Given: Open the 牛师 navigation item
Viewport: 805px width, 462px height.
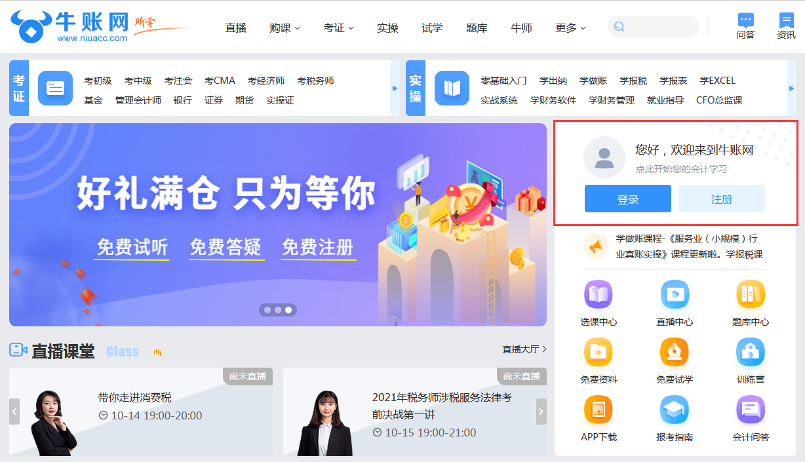Looking at the screenshot, I should tap(521, 28).
